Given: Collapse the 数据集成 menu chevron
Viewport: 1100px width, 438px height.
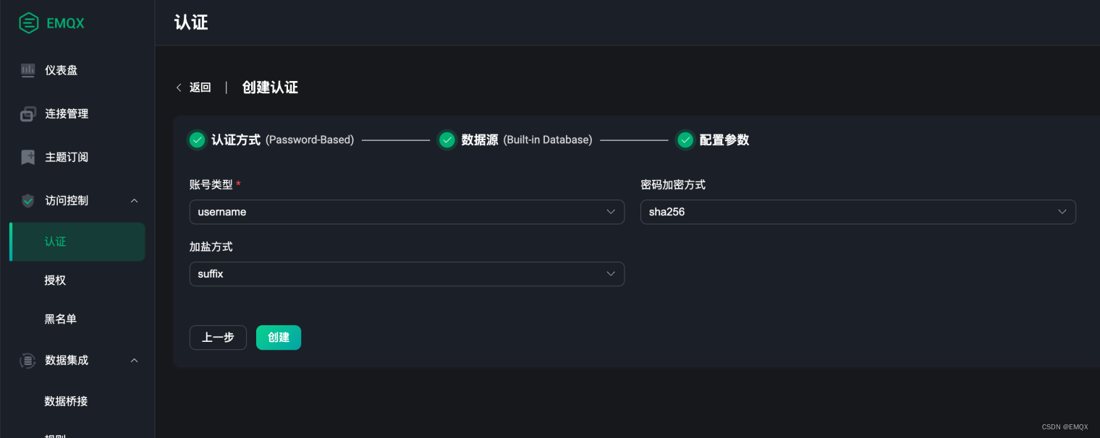Looking at the screenshot, I should (134, 360).
